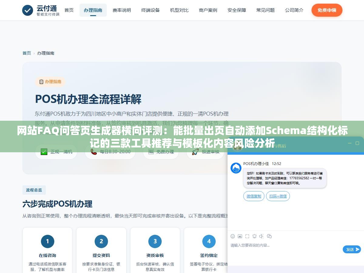The image size is (364, 273).
Task: Click the 正规一清机 chip label
Action: (x=61, y=152)
